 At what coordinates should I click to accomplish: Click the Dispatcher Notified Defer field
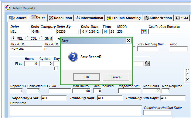[157, 113]
